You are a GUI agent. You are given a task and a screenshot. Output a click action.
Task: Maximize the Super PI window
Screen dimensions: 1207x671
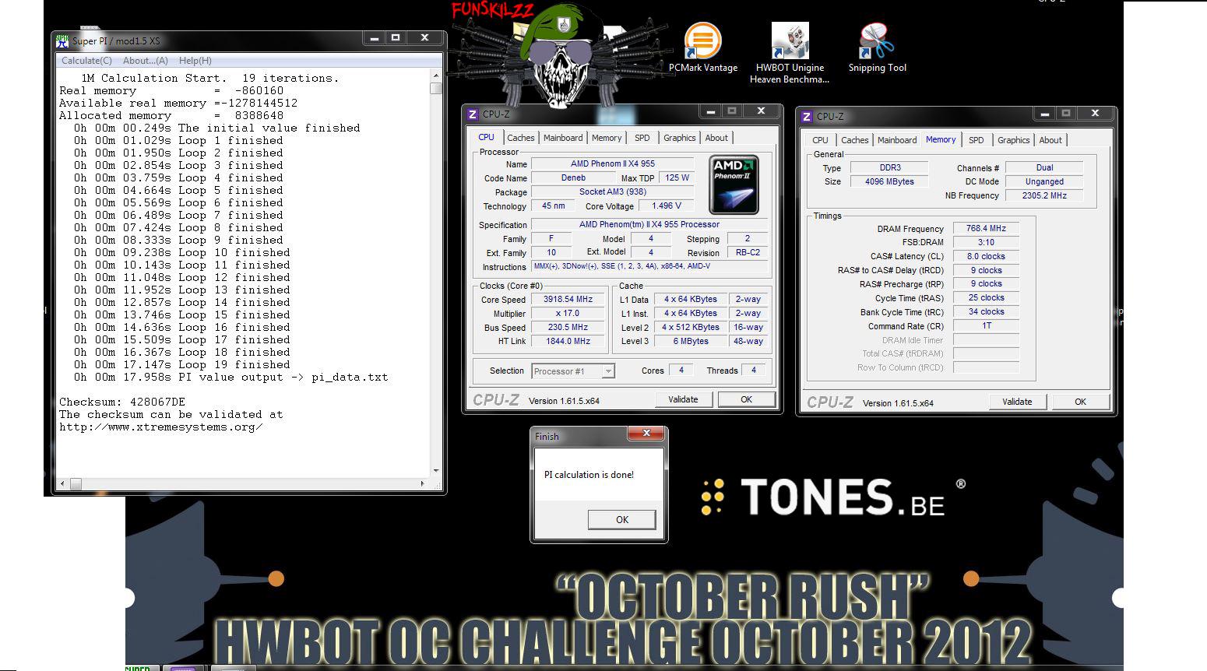coord(396,37)
